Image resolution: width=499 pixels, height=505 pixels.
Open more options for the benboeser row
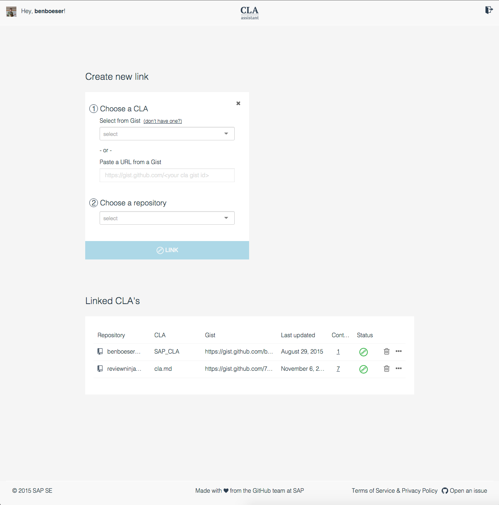click(399, 351)
